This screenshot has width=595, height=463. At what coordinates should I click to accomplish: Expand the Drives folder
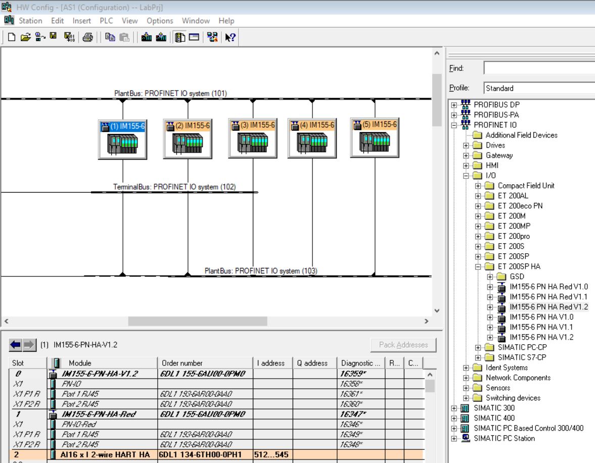click(466, 146)
